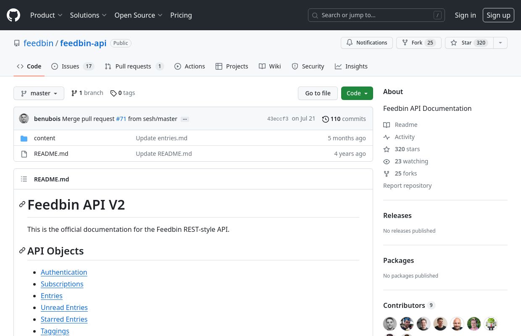
Task: Click the Notifications button
Action: click(367, 43)
